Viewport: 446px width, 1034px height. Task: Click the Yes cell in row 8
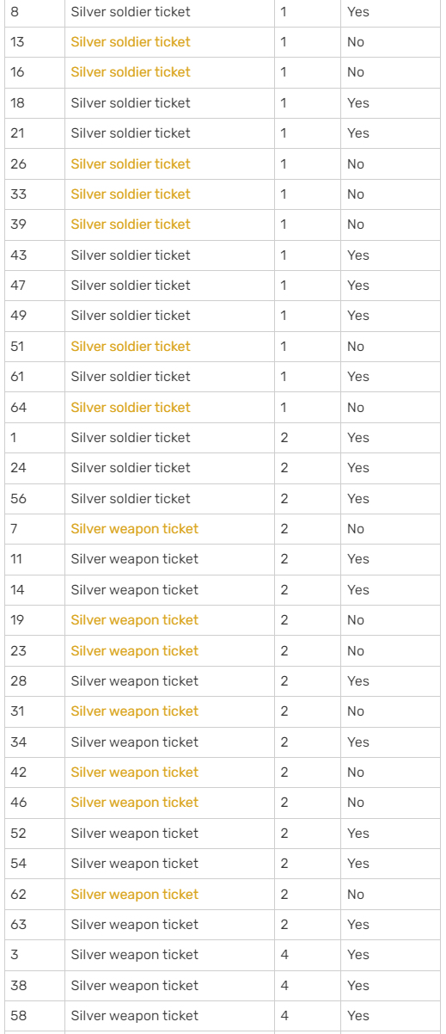[390, 12]
